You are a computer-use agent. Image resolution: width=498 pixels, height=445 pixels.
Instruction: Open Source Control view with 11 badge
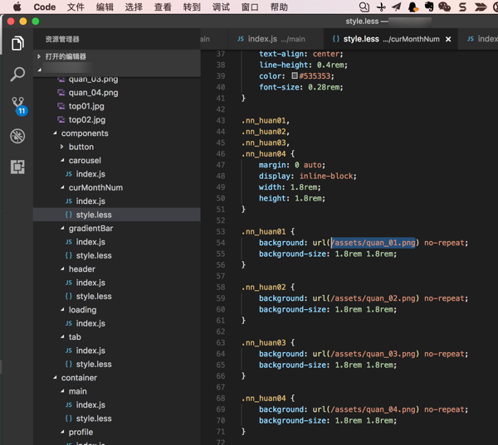(x=17, y=105)
